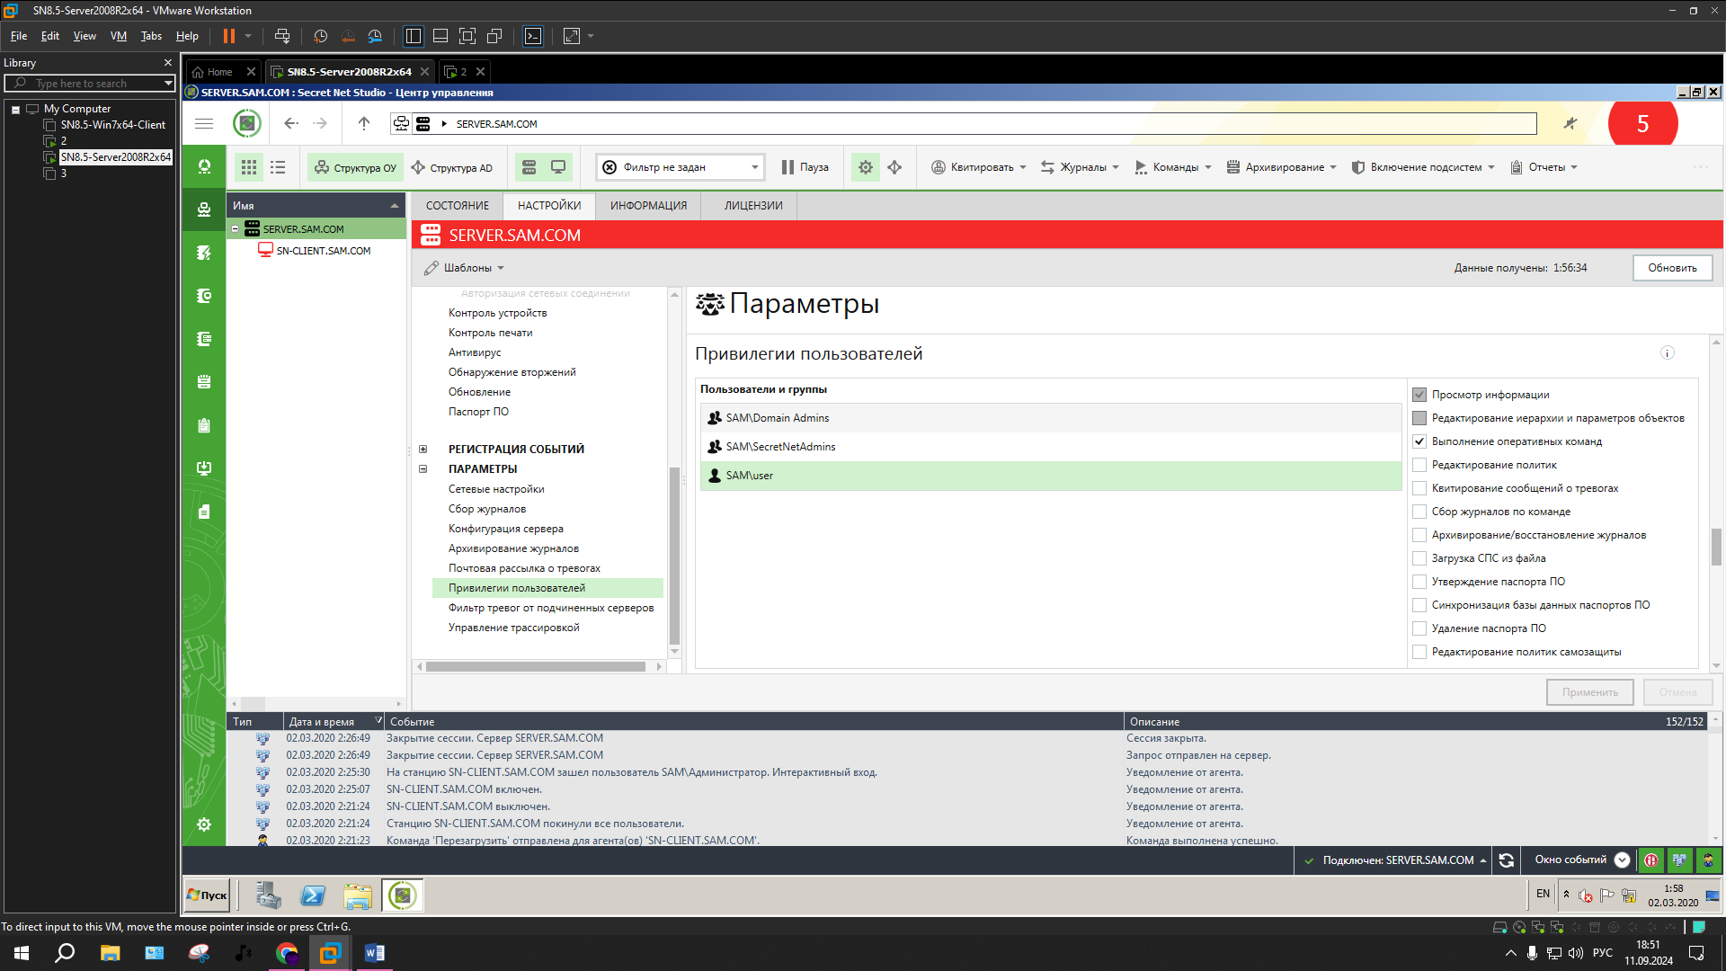
Task: Take VMware snapshot icon
Action: click(x=320, y=36)
